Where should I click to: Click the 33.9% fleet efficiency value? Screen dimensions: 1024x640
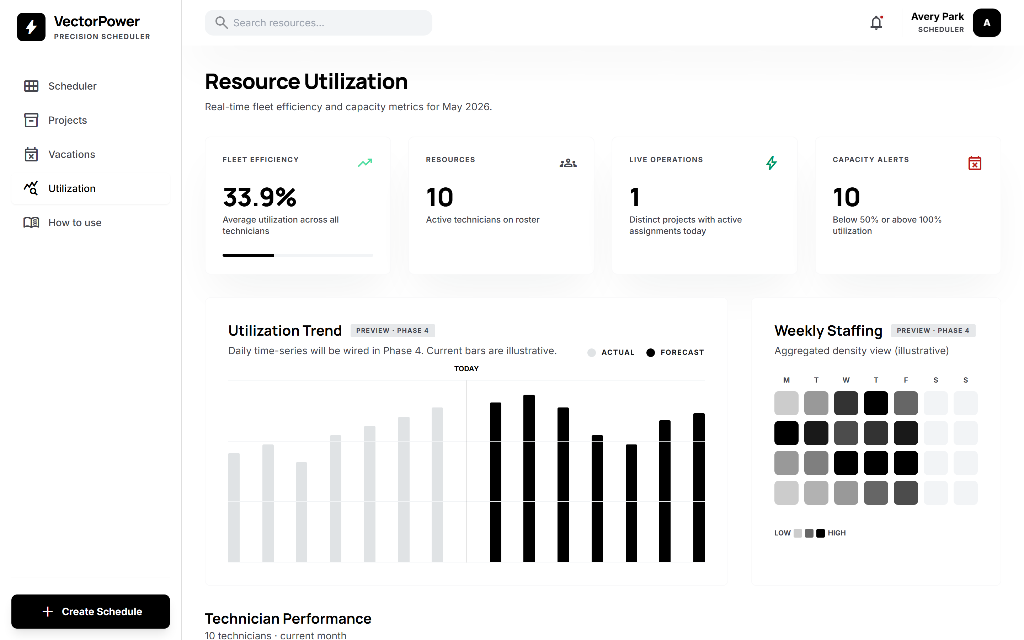(260, 197)
